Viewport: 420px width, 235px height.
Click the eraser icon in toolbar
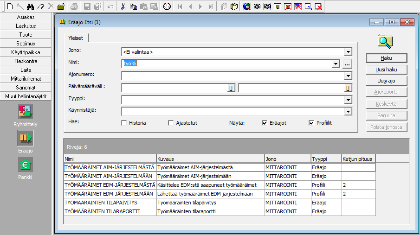(41, 6)
